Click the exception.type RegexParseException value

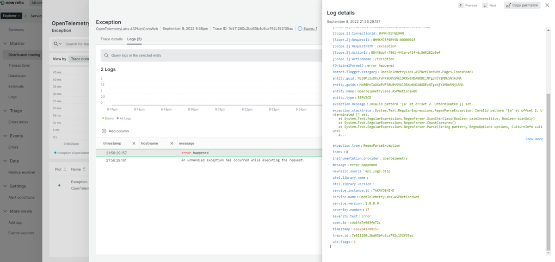(382, 145)
